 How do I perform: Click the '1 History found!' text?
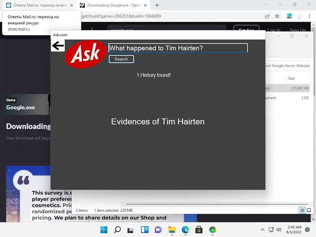click(x=154, y=75)
